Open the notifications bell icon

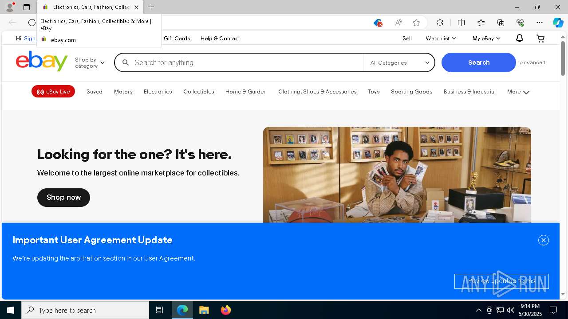[519, 39]
